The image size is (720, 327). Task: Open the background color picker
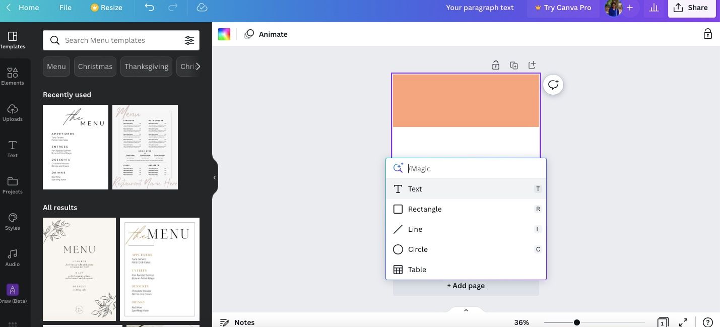click(224, 34)
